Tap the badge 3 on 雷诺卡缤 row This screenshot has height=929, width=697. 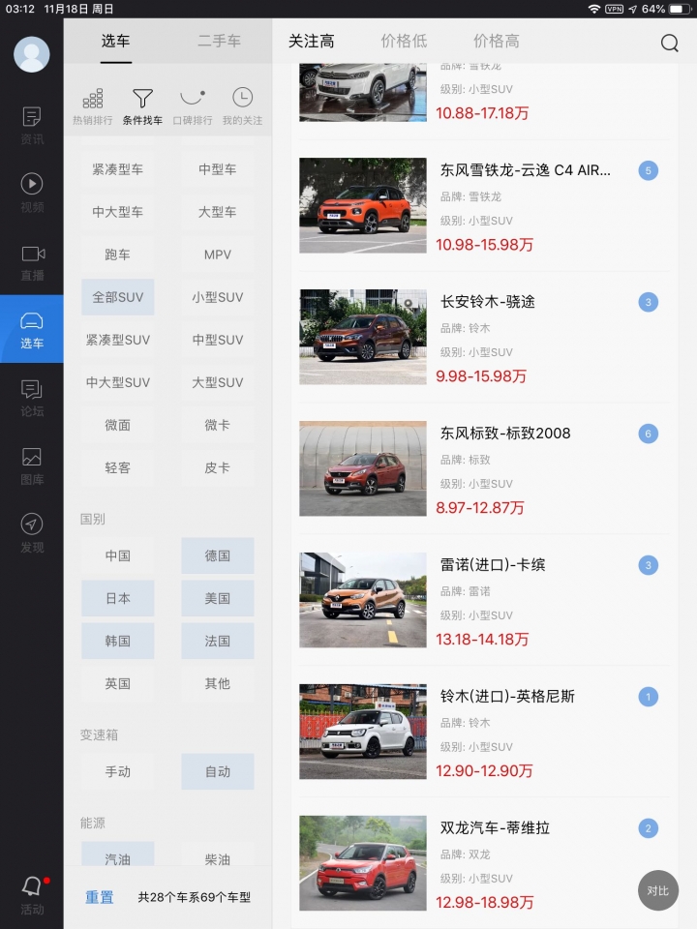pos(648,565)
